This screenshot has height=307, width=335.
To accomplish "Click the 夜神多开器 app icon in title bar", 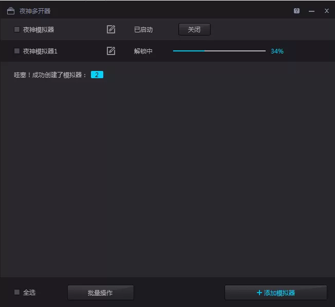I will pos(11,11).
